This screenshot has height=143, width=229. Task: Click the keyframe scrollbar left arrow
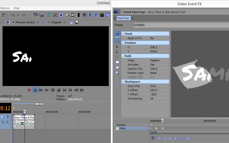pyautogui.click(x=152, y=132)
